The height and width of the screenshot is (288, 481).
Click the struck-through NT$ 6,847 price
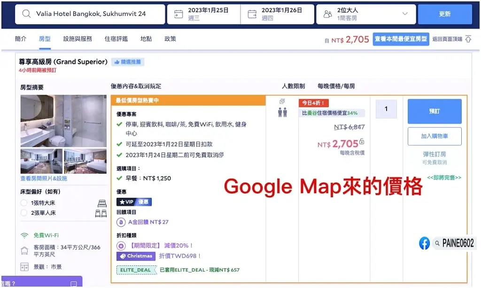coord(349,127)
